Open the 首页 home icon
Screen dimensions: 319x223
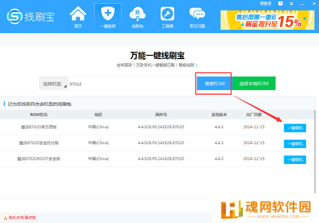click(x=78, y=17)
